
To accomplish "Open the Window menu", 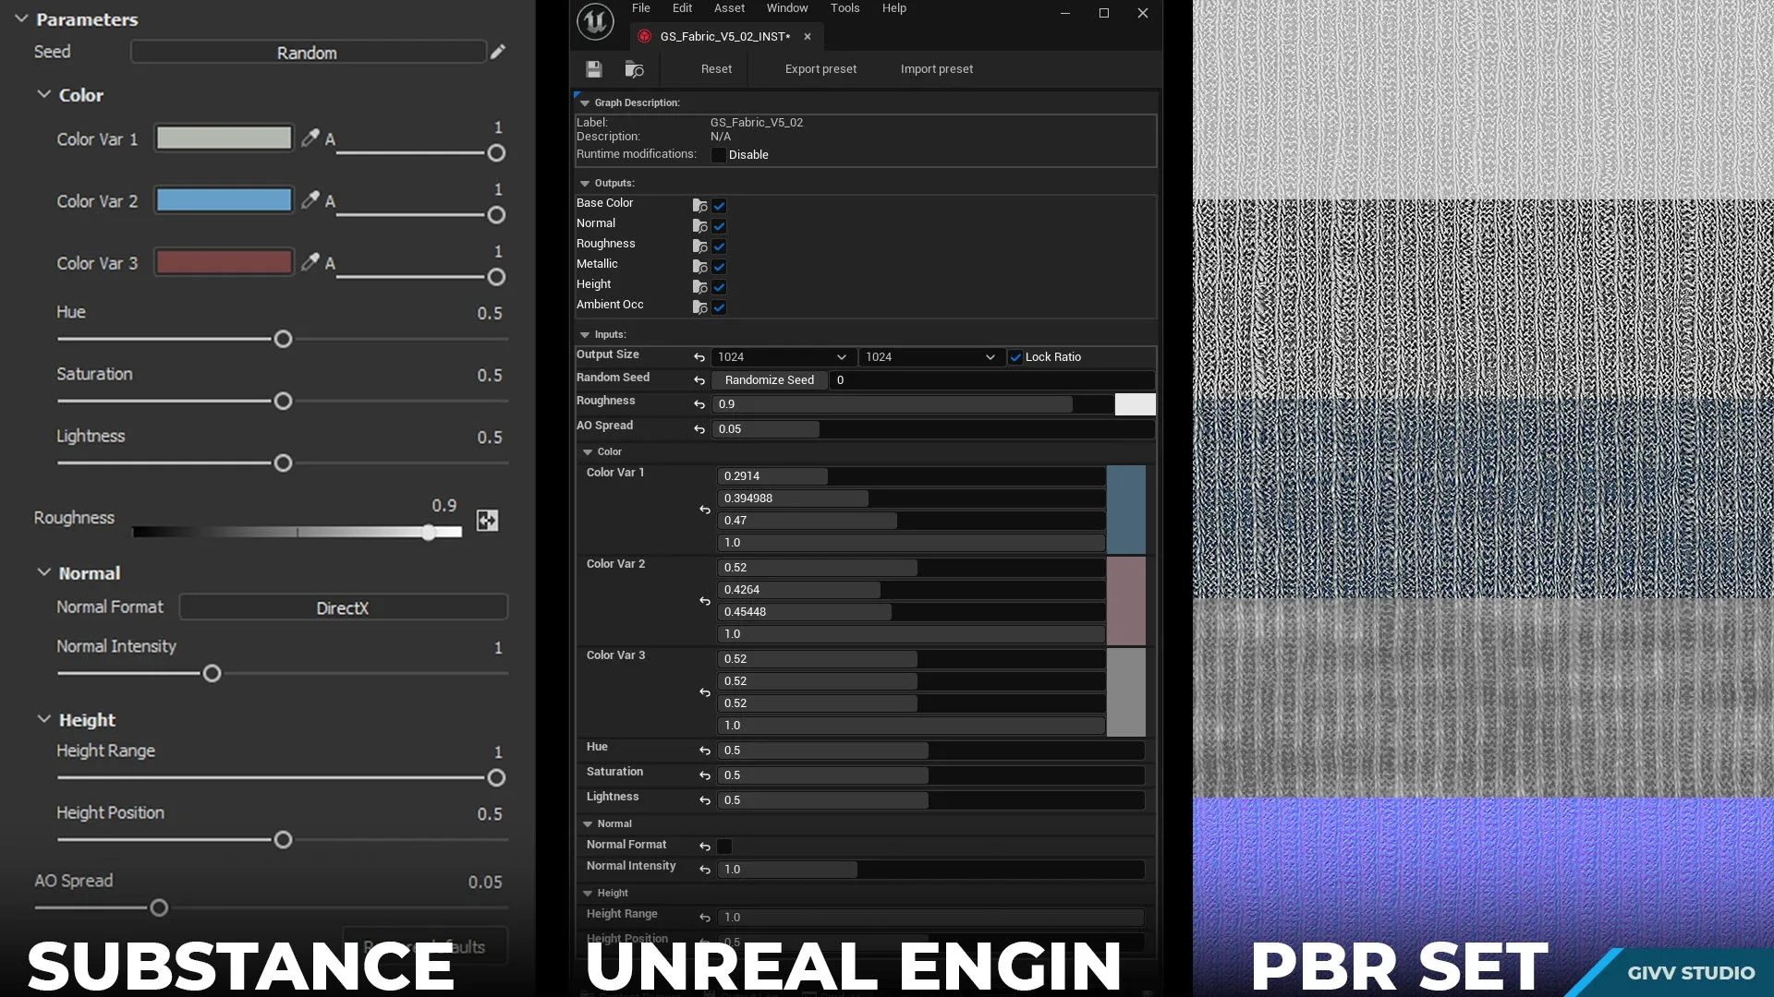I will 787,8.
